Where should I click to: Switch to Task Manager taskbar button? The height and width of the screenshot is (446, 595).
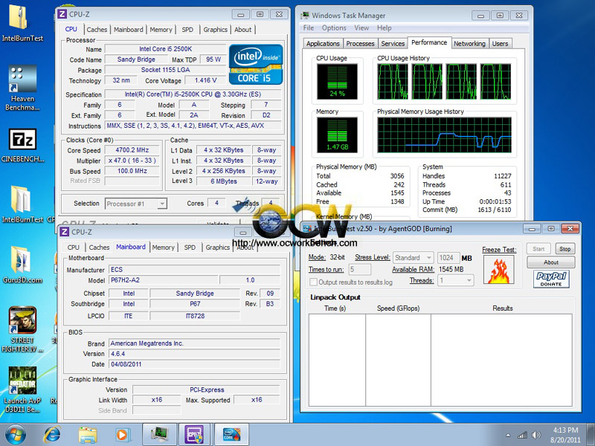[x=159, y=435]
